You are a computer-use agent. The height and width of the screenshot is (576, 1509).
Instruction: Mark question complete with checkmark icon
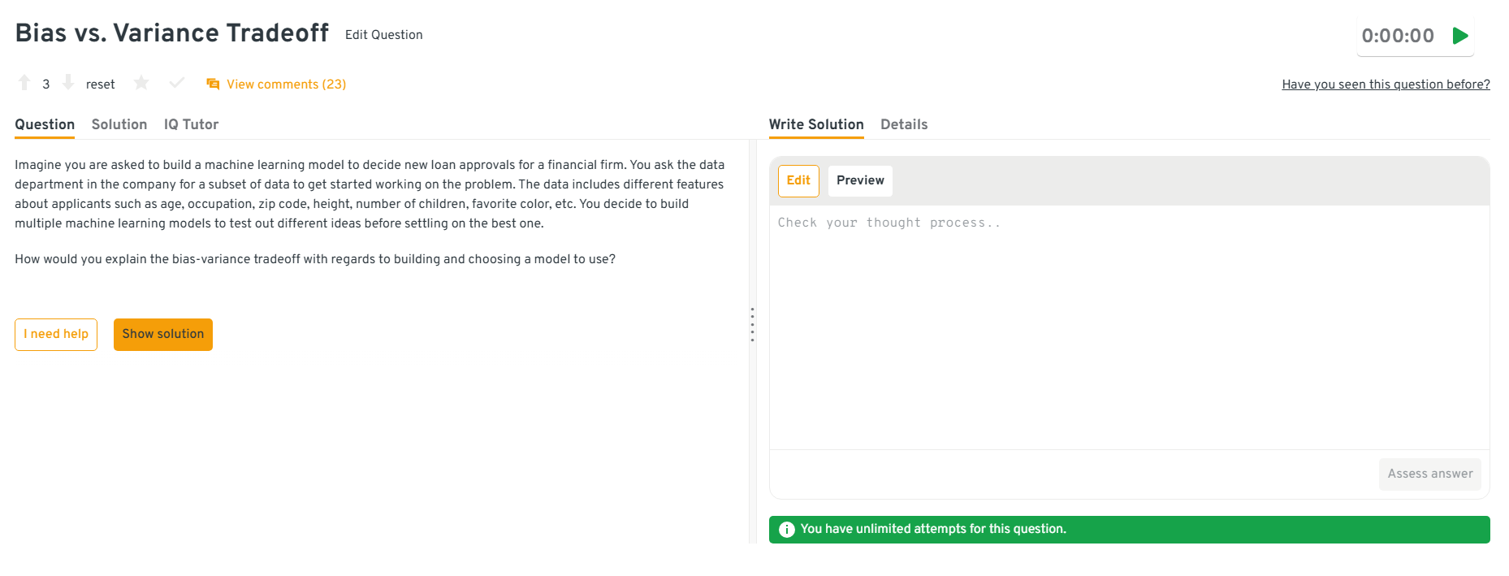point(177,83)
